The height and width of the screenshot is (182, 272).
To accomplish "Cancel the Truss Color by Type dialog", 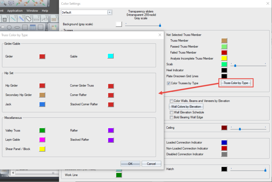I will point(151,164).
